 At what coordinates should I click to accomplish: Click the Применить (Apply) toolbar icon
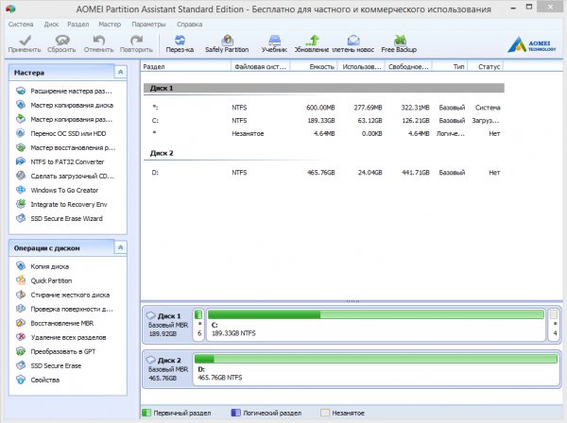pos(25,43)
